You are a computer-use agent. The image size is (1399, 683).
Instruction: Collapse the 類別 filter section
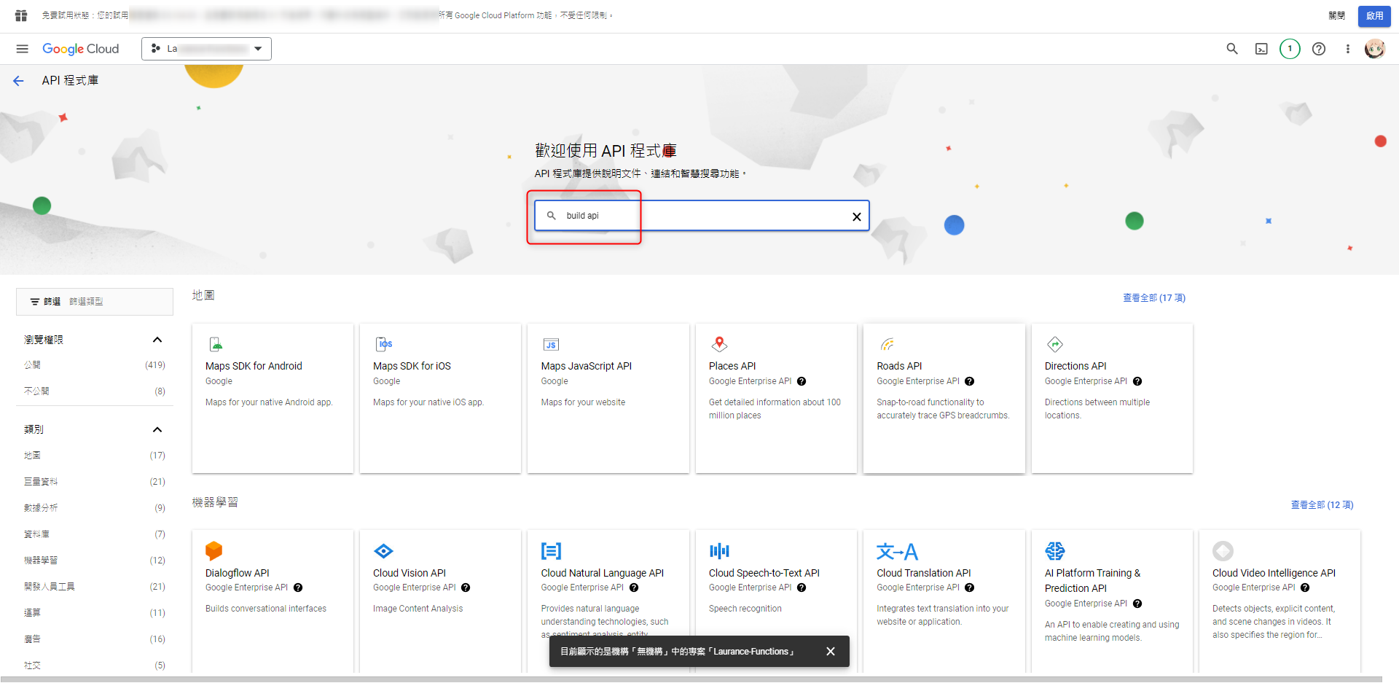[x=157, y=429]
